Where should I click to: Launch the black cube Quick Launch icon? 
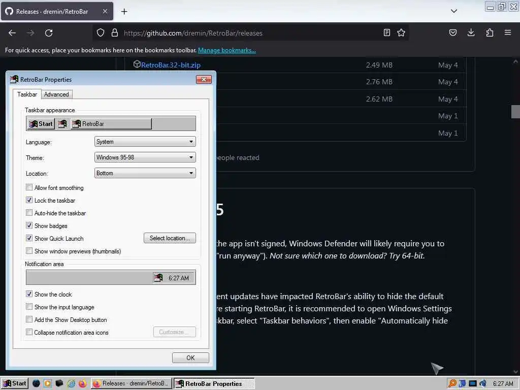coord(59,383)
